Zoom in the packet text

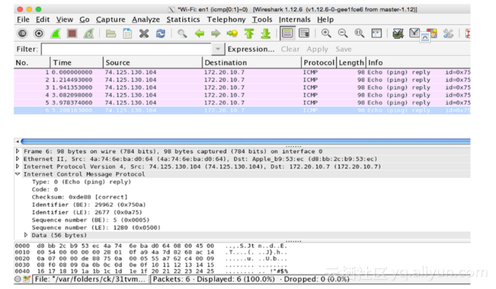326,33
